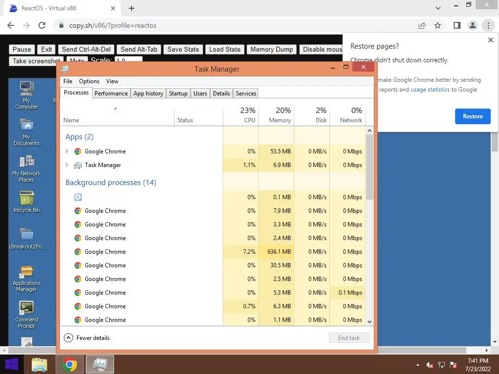Click the End task button
Screen dimensions: 499x374
[x=349, y=338]
